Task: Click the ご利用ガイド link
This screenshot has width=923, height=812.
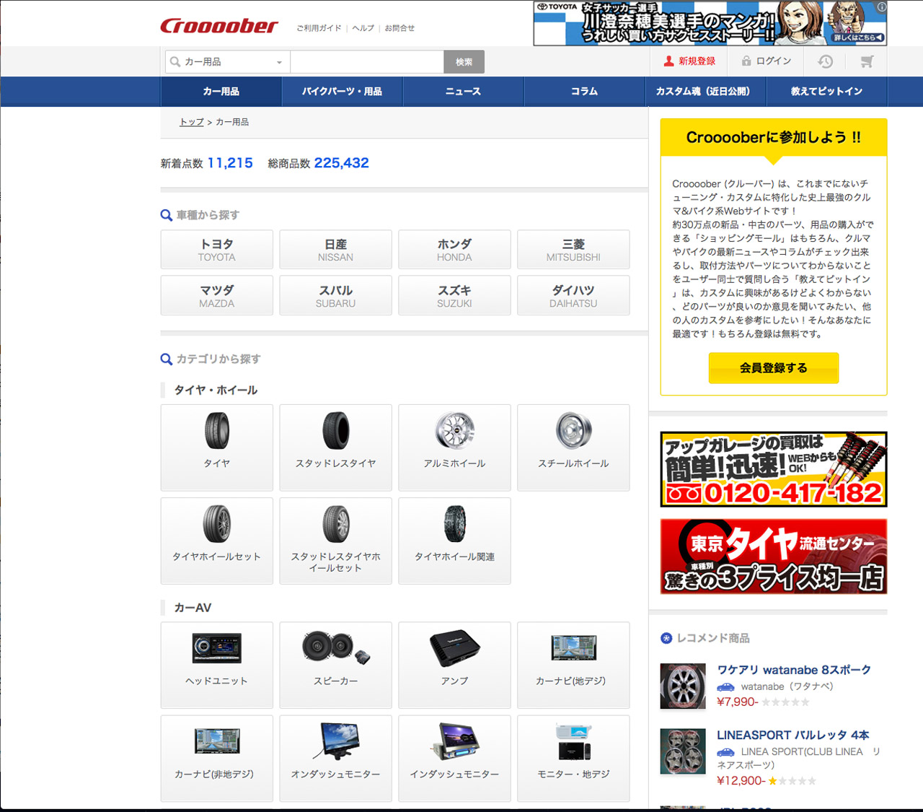Action: tap(319, 28)
